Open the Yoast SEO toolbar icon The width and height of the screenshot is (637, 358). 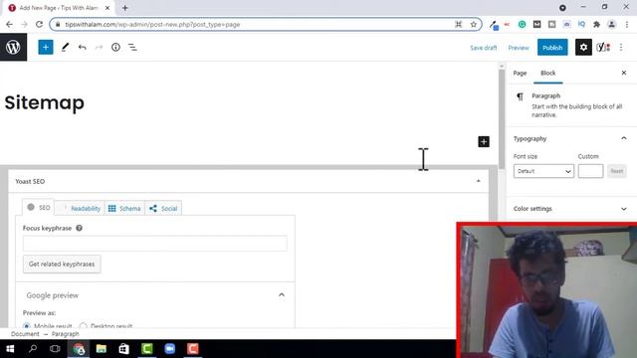[603, 48]
